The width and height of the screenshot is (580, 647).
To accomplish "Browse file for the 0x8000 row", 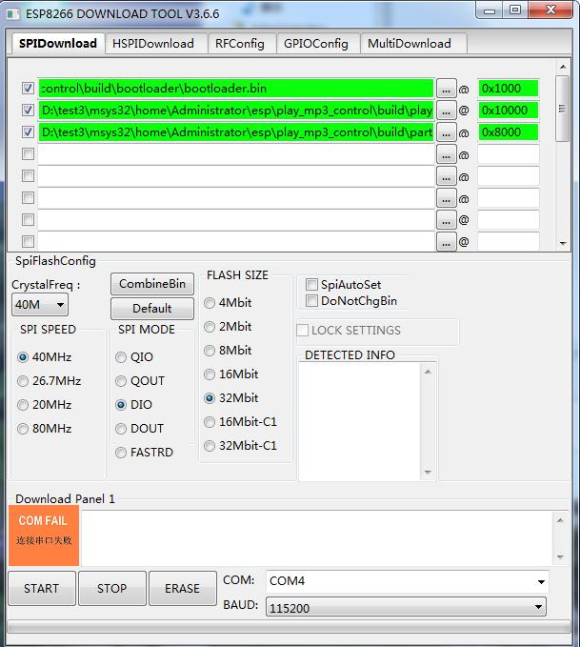I will (x=446, y=132).
